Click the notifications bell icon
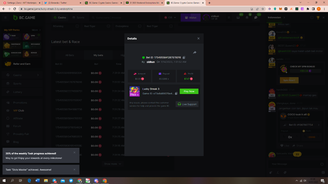This screenshot has height=184, width=328. [247, 18]
